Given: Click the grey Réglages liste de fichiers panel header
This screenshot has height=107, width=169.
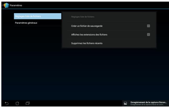Looking at the screenshot, I should point(83,17).
